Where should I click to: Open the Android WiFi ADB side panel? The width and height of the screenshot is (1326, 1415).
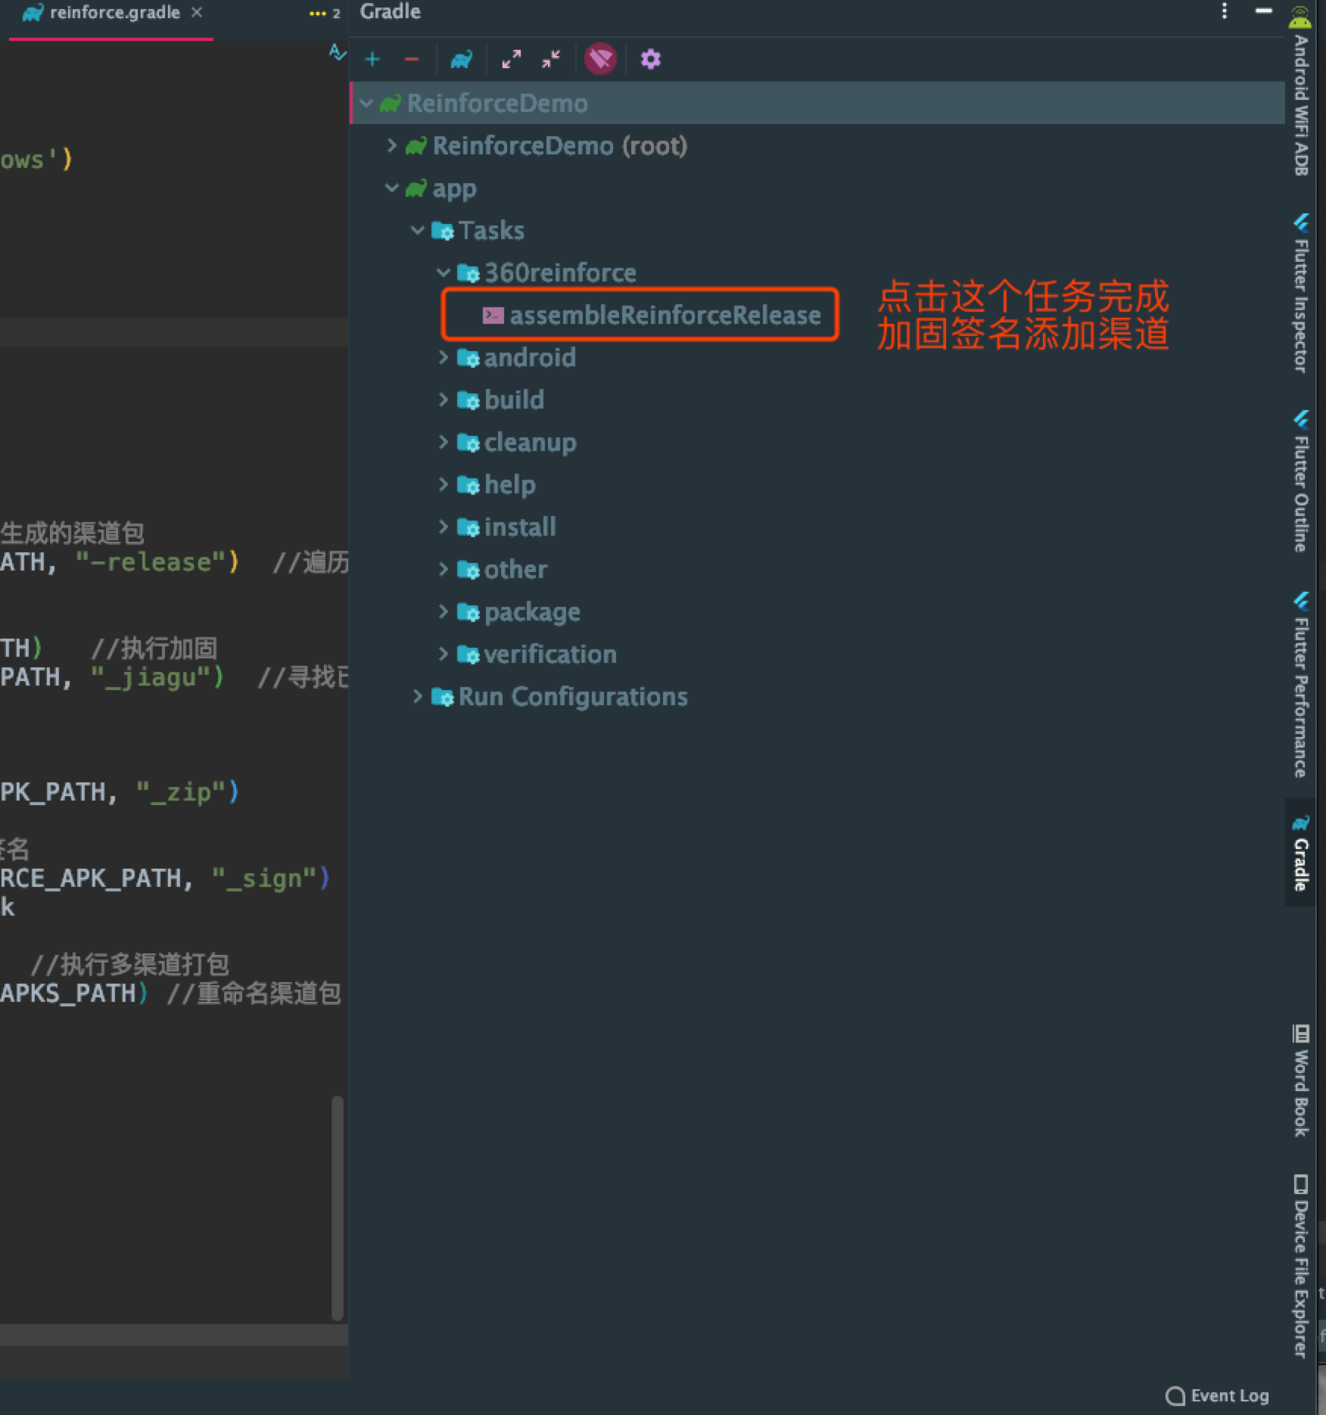1301,92
